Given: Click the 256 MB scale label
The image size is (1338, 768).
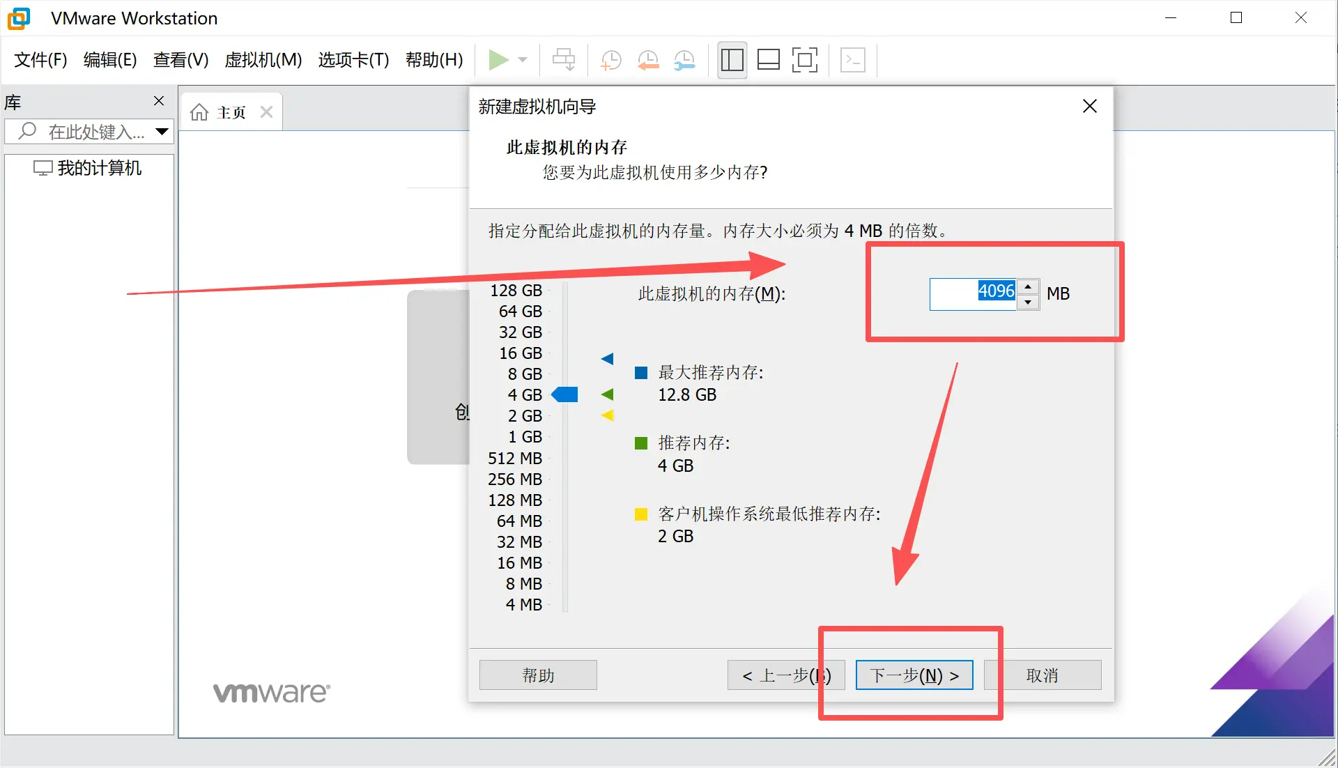Looking at the screenshot, I should click(515, 479).
